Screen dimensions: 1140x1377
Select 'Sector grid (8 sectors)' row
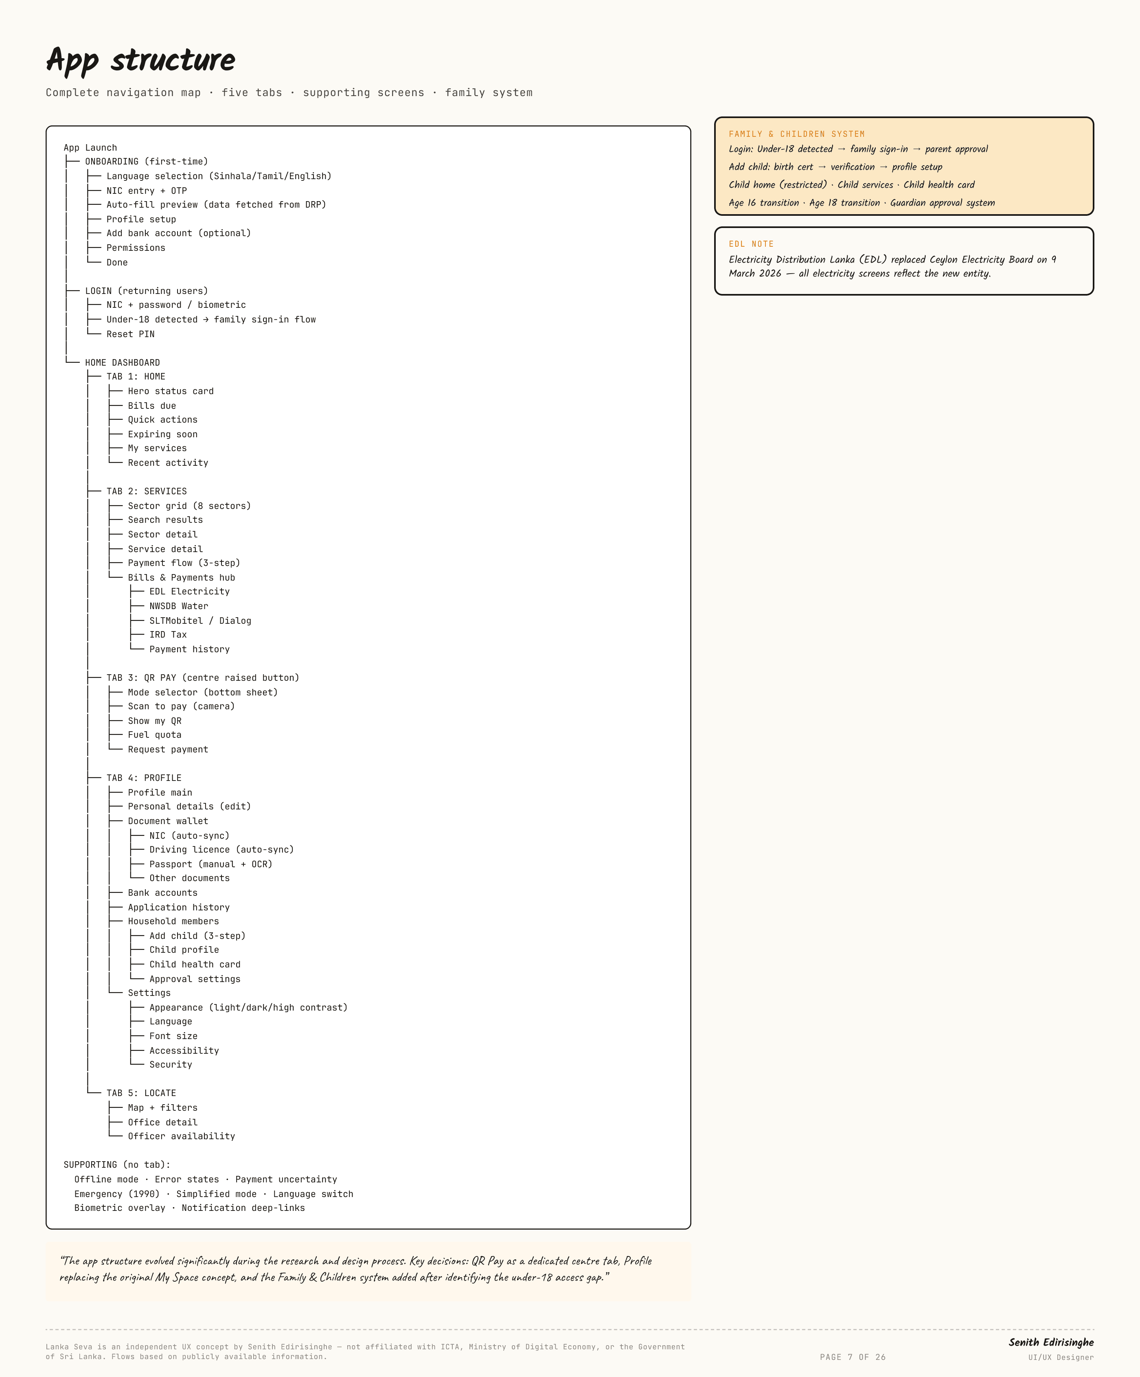[x=189, y=506]
